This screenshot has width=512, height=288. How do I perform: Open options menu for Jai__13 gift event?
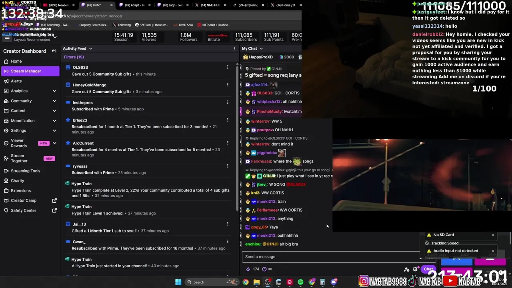228,224
